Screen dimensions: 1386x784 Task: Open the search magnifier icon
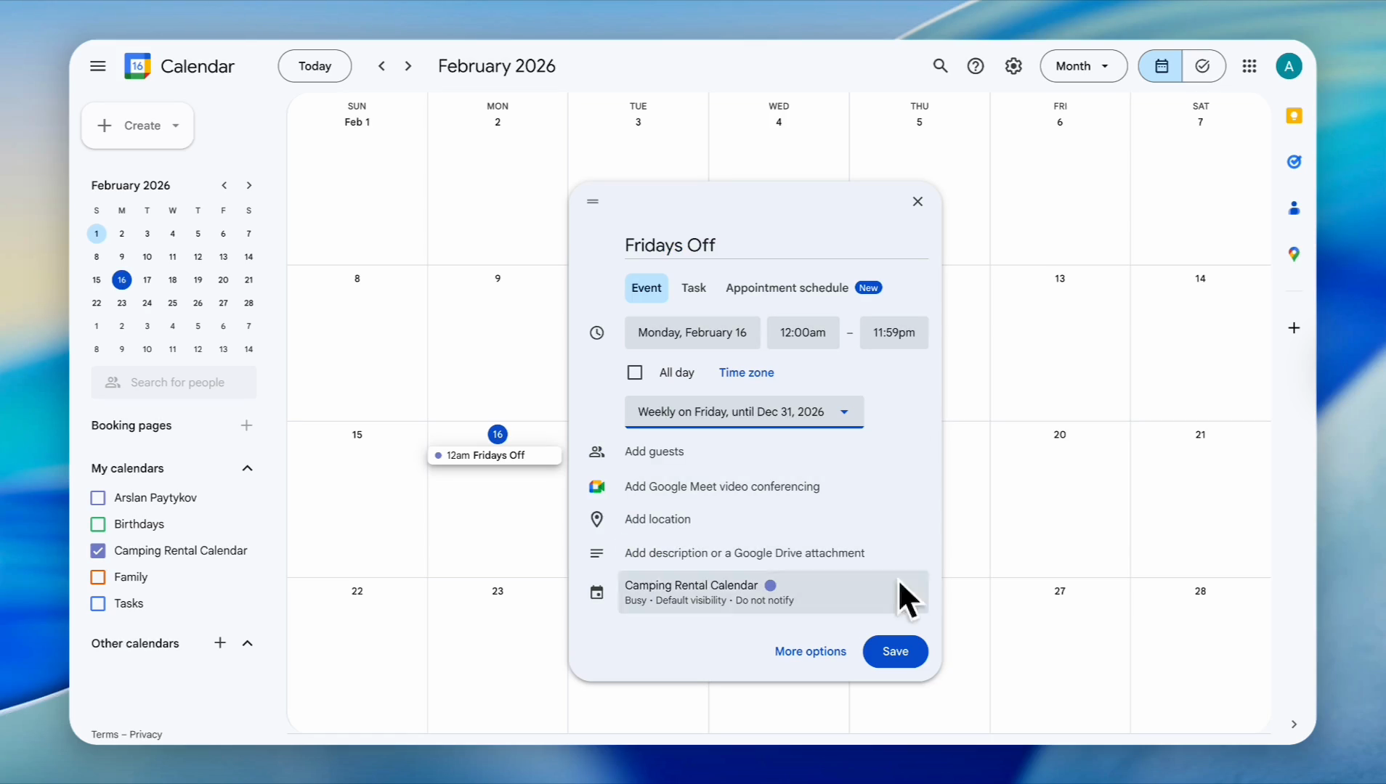tap(940, 66)
